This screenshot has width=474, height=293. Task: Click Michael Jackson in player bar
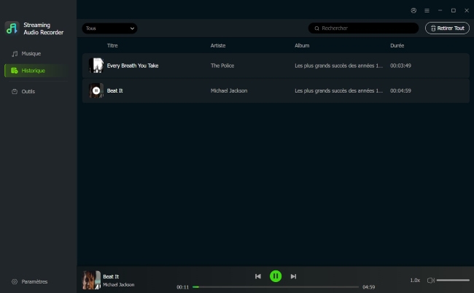tap(118, 284)
